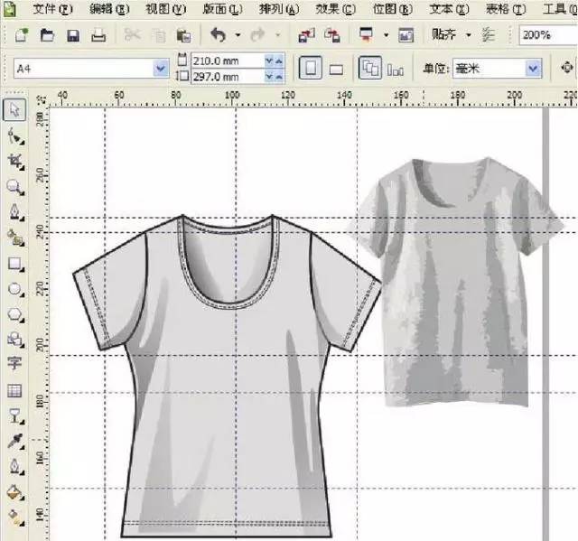
Task: Activate the Zoom magnifier tool
Action: click(x=14, y=187)
